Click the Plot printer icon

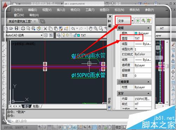pos(23,28)
